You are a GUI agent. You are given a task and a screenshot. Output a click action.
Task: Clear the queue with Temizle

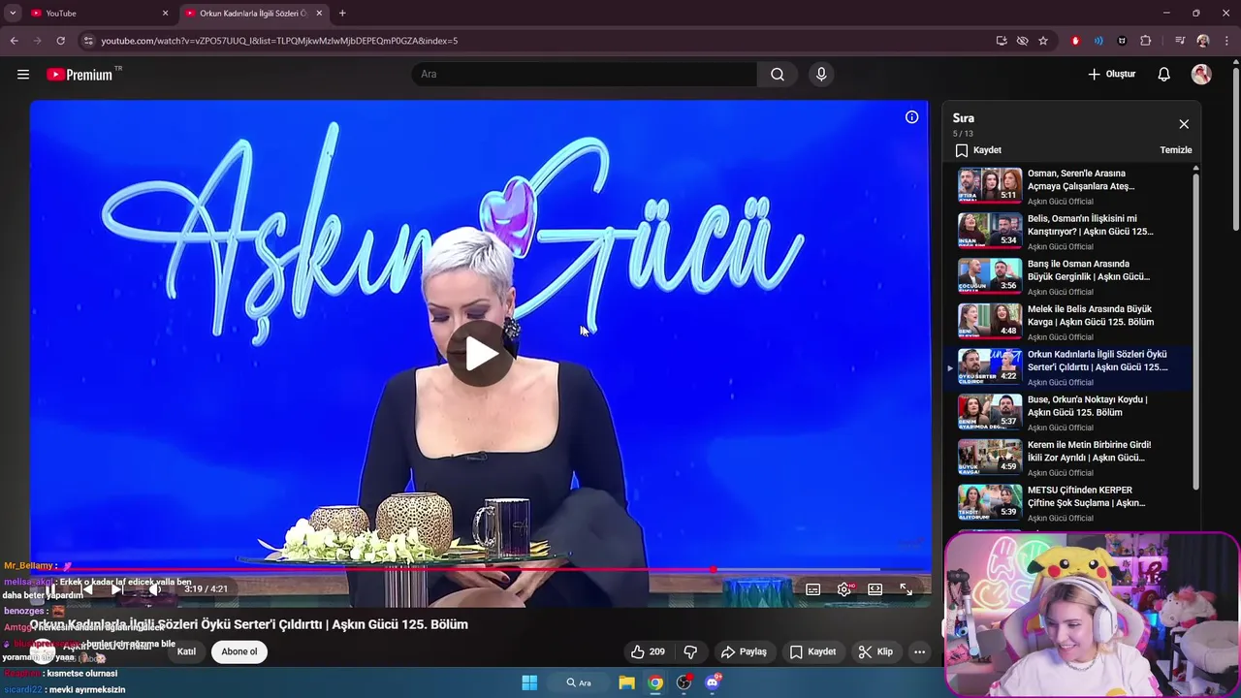pos(1176,150)
